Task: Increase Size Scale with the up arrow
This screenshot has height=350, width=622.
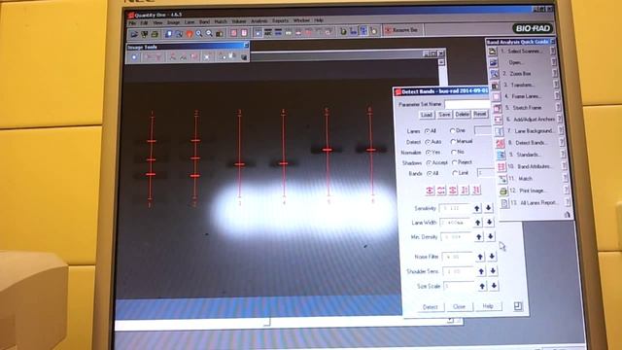Action: pos(482,286)
